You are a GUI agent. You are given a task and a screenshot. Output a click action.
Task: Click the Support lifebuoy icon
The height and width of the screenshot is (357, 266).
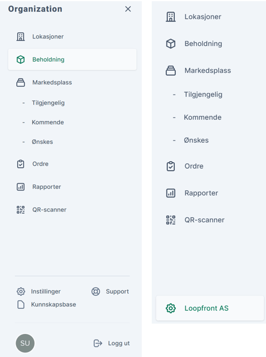tap(96, 291)
